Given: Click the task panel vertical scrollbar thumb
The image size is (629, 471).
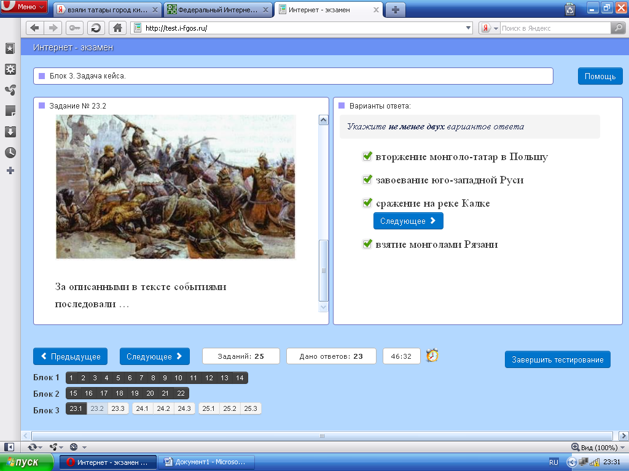Looking at the screenshot, I should (323, 270).
